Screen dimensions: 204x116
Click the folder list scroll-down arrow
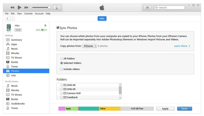120,98
